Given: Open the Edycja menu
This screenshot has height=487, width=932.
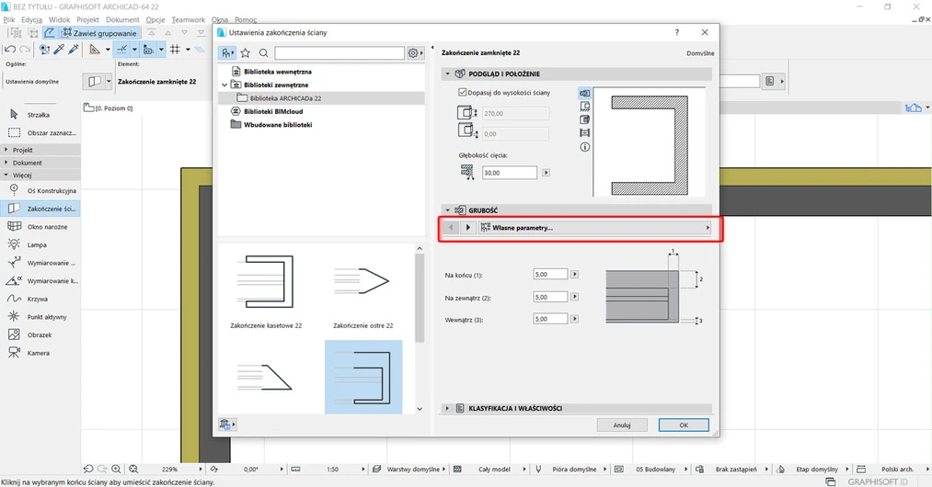Looking at the screenshot, I should 31,19.
